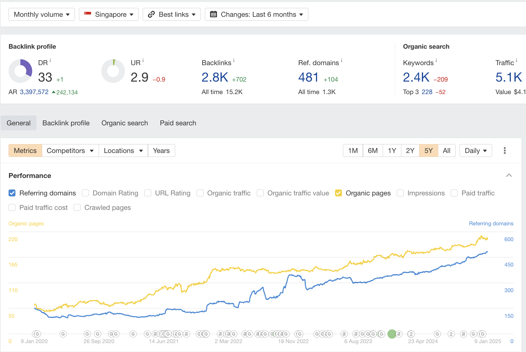The image size is (526, 352).
Task: Open Changes: Last 6 months dropdown
Action: [256, 14]
